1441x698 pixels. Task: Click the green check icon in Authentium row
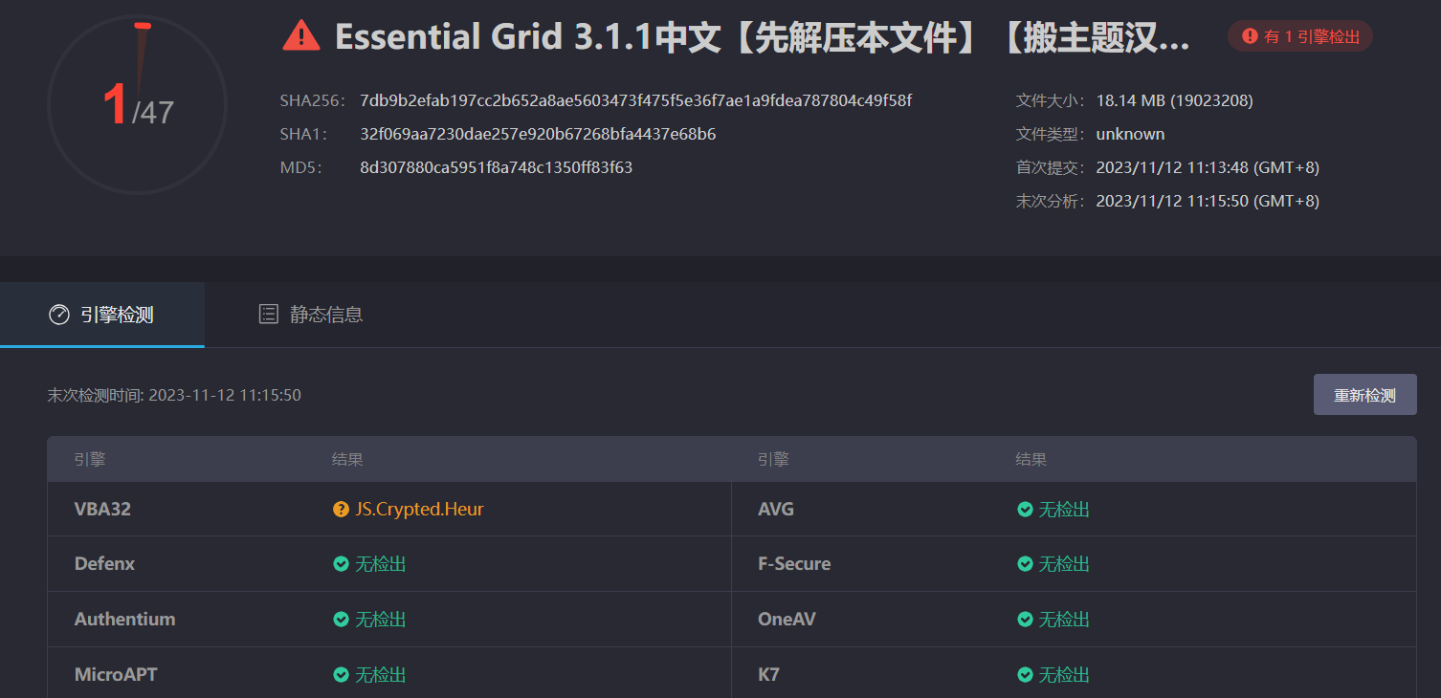[341, 620]
